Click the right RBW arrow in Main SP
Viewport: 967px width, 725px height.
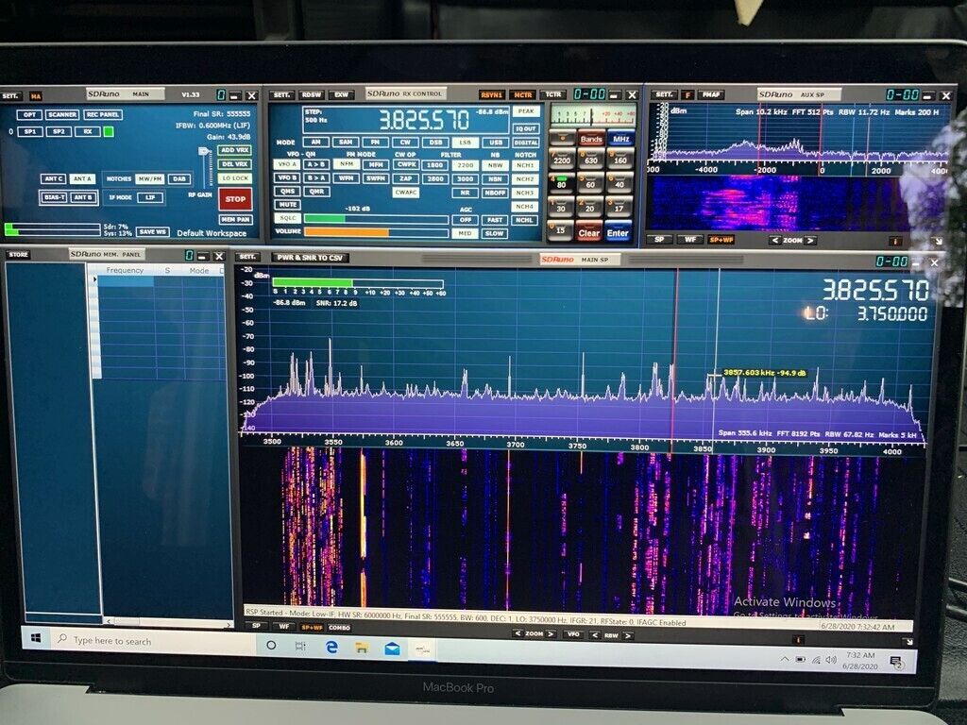tap(627, 635)
